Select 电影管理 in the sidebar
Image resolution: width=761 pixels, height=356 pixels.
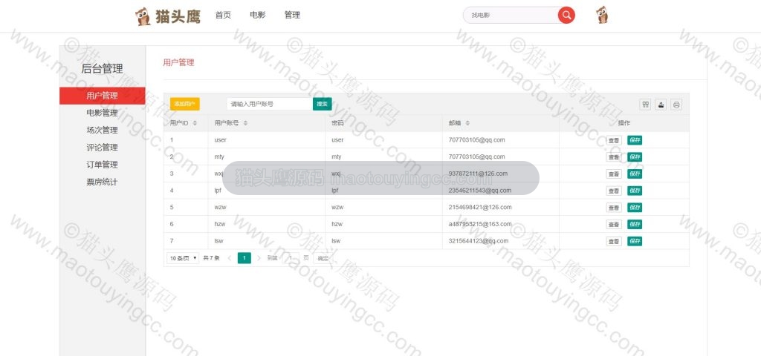pos(103,113)
